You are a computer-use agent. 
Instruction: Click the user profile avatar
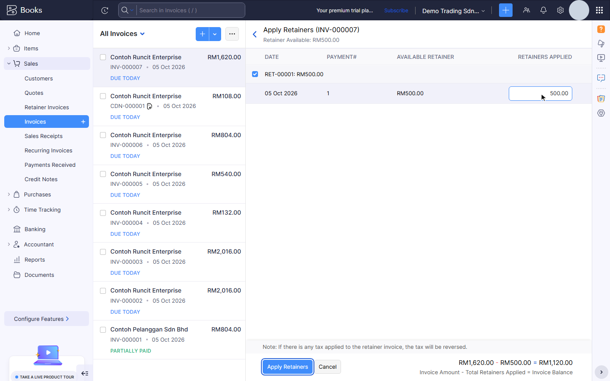click(579, 10)
